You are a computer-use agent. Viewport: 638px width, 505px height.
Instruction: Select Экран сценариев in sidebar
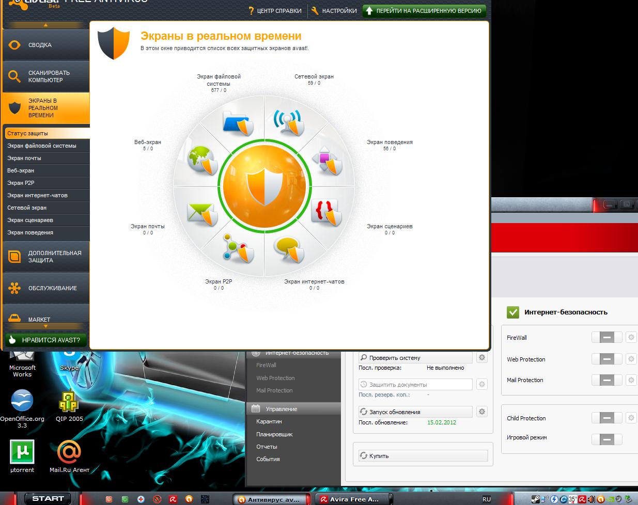(48, 220)
